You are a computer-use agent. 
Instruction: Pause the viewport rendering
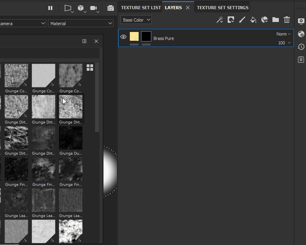(x=50, y=8)
